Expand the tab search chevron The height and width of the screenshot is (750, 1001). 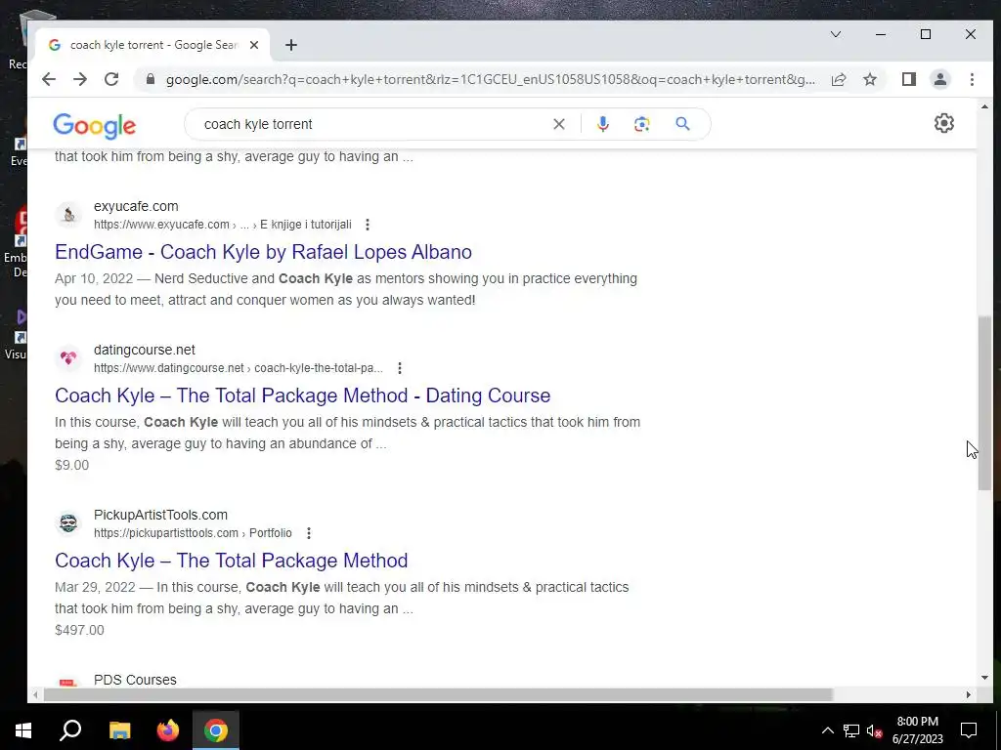click(x=836, y=34)
